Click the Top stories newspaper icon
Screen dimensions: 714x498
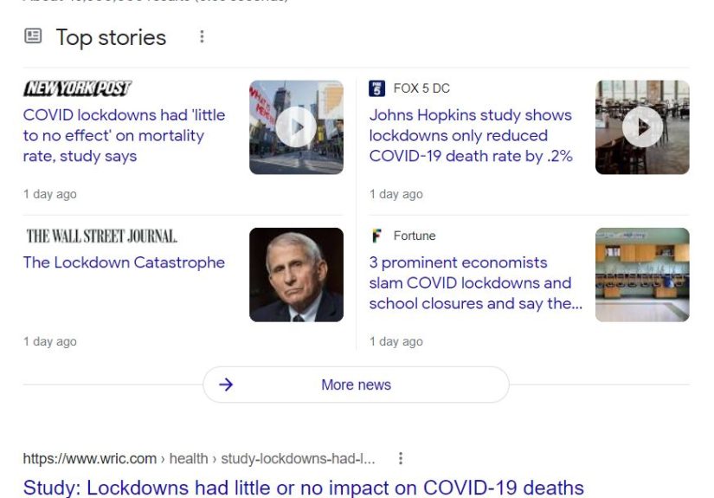[33, 36]
